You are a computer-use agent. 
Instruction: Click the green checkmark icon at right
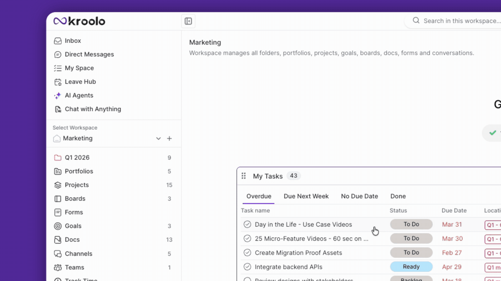(493, 133)
